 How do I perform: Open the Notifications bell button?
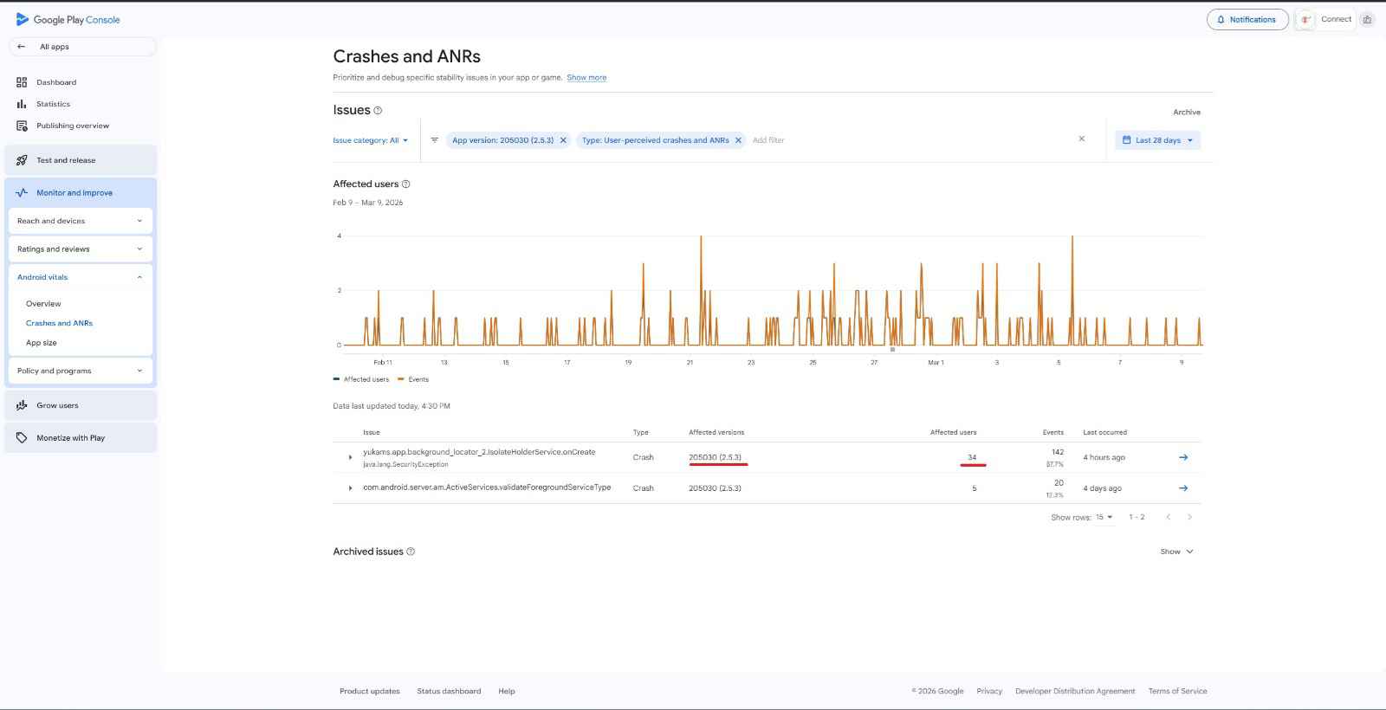coord(1247,19)
